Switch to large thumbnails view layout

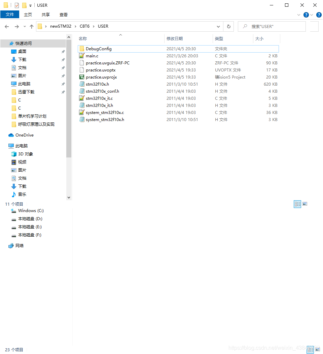305,204
